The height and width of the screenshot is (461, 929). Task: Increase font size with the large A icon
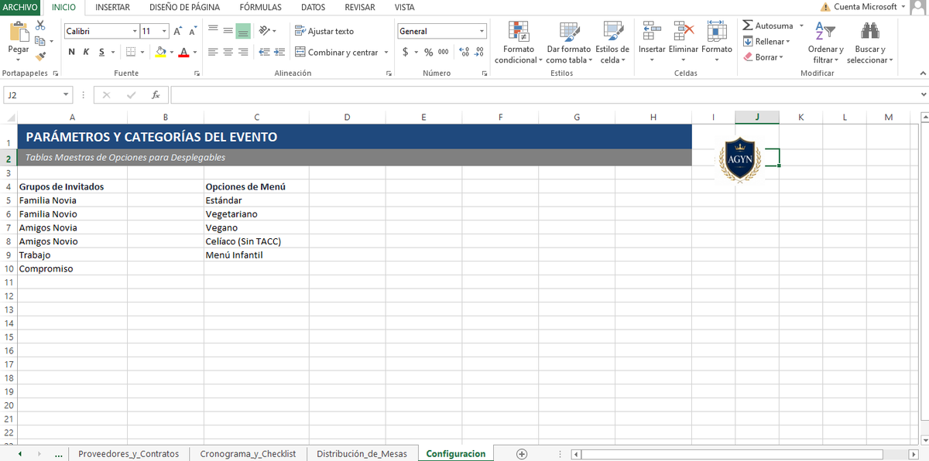pyautogui.click(x=178, y=31)
